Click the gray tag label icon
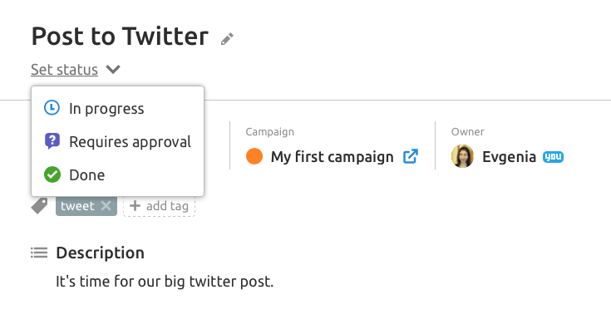 pos(39,206)
